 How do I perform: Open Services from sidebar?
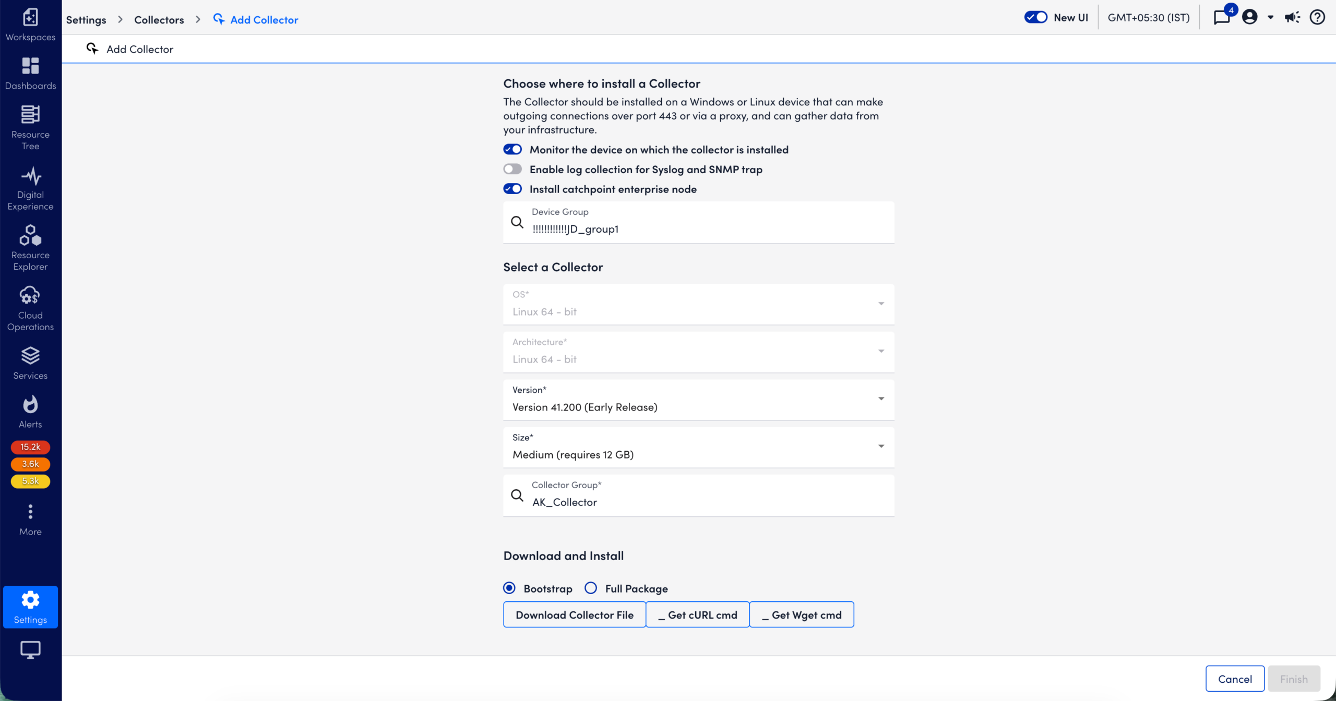tap(30, 364)
